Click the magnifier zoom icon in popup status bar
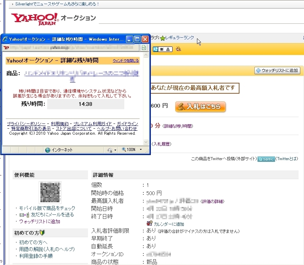The height and width of the screenshot is (265, 304). (124, 149)
